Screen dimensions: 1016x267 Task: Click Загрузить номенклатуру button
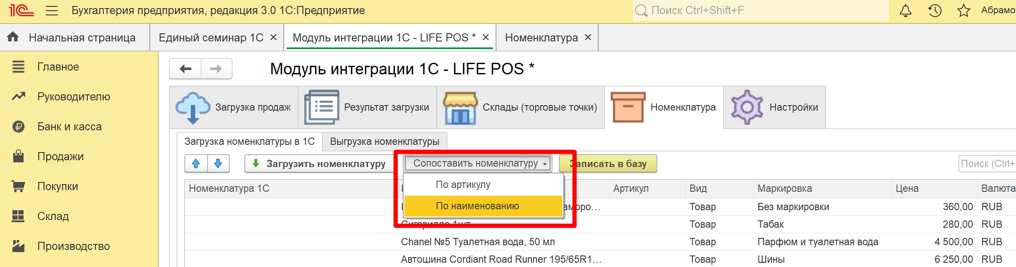[319, 164]
